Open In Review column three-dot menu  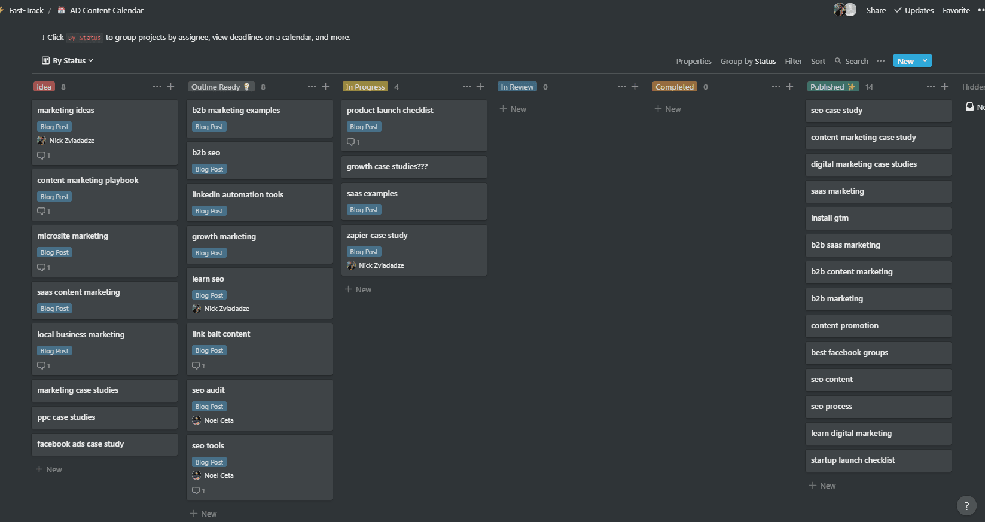[x=621, y=87]
